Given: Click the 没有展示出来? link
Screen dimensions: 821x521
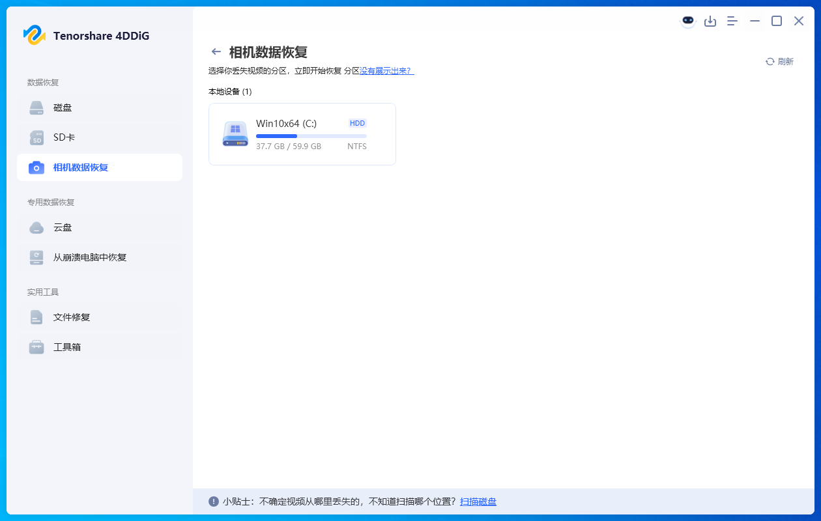Looking at the screenshot, I should point(387,70).
